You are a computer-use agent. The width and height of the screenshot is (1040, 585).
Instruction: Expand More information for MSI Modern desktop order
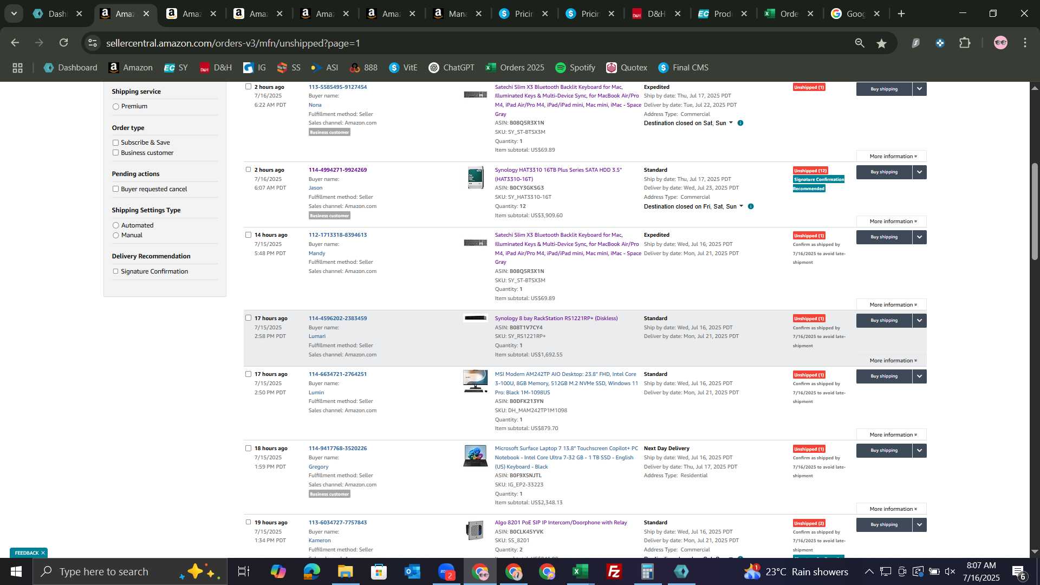point(891,435)
